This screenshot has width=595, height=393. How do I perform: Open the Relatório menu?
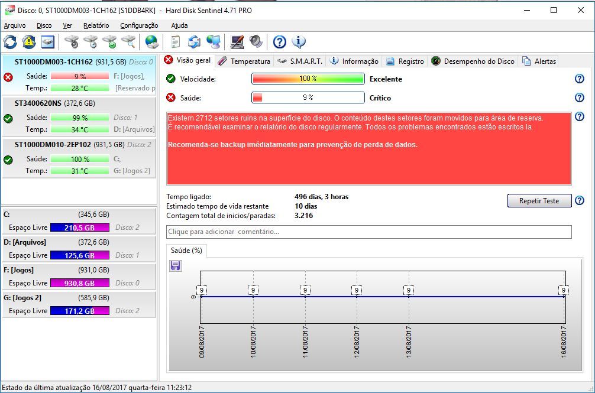pos(96,25)
